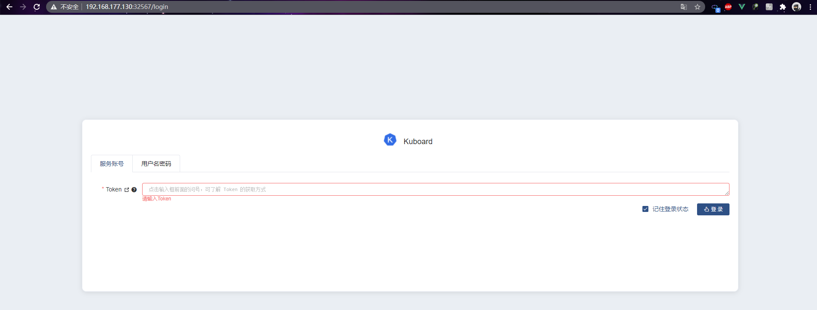The height and width of the screenshot is (310, 817).
Task: Focus the Token input field
Action: [436, 189]
